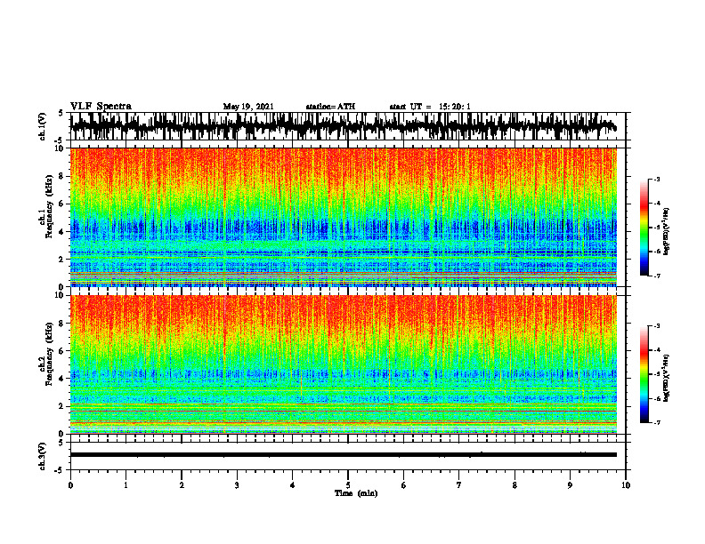Image resolution: width=705 pixels, height=544 pixels.
Task: Click the "-3" label on ch.1 colorbar
Action: [656, 179]
